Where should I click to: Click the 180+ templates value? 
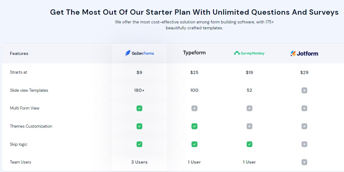[x=139, y=90]
